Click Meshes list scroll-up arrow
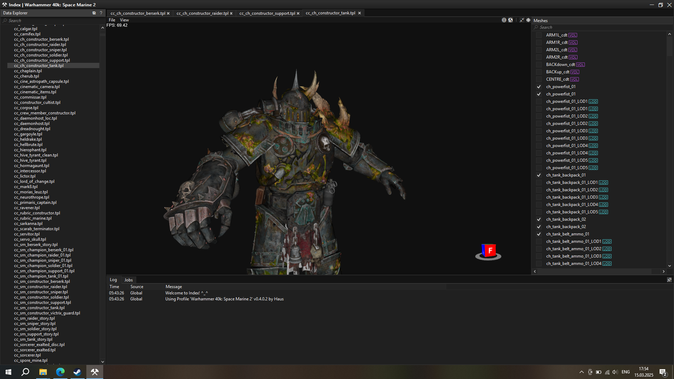Image resolution: width=674 pixels, height=379 pixels. tap(669, 34)
